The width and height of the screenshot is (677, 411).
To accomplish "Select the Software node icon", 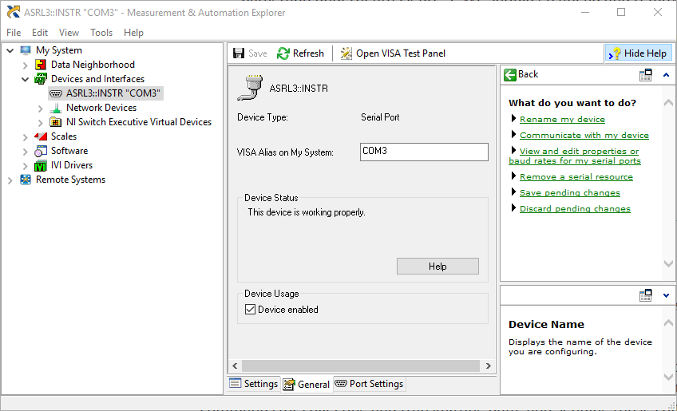I will (x=42, y=151).
